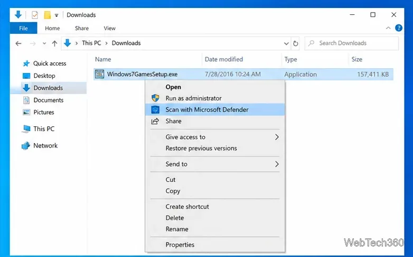
Task: Click the search magnifier icon
Action: (x=311, y=43)
